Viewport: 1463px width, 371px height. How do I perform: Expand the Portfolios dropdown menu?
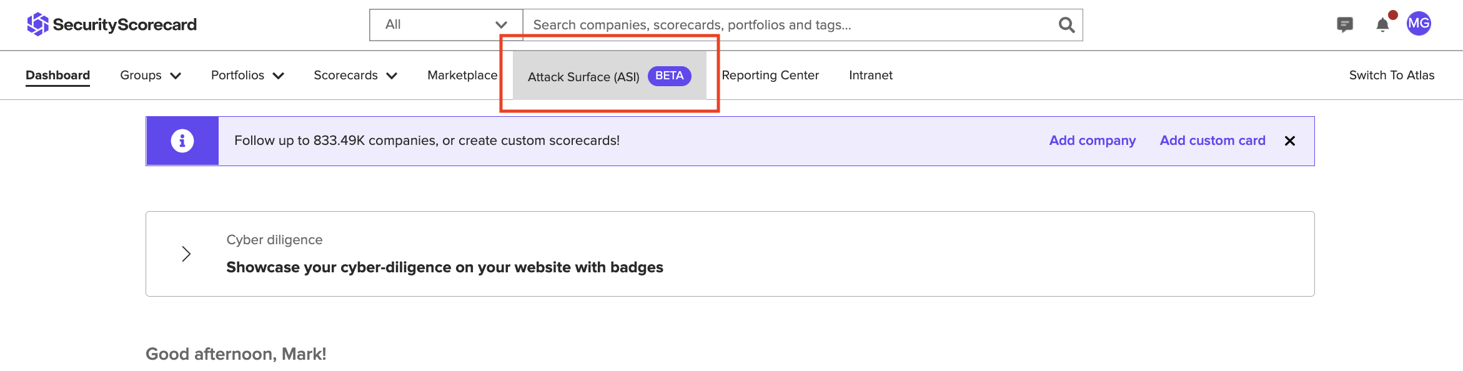point(247,76)
